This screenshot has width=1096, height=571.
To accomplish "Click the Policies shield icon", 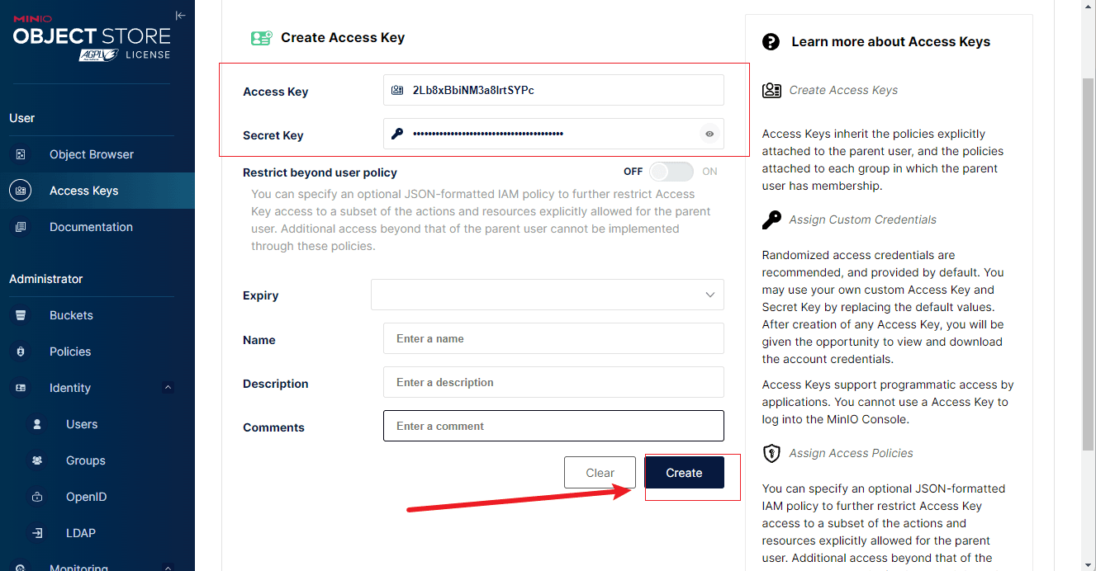I will point(21,352).
